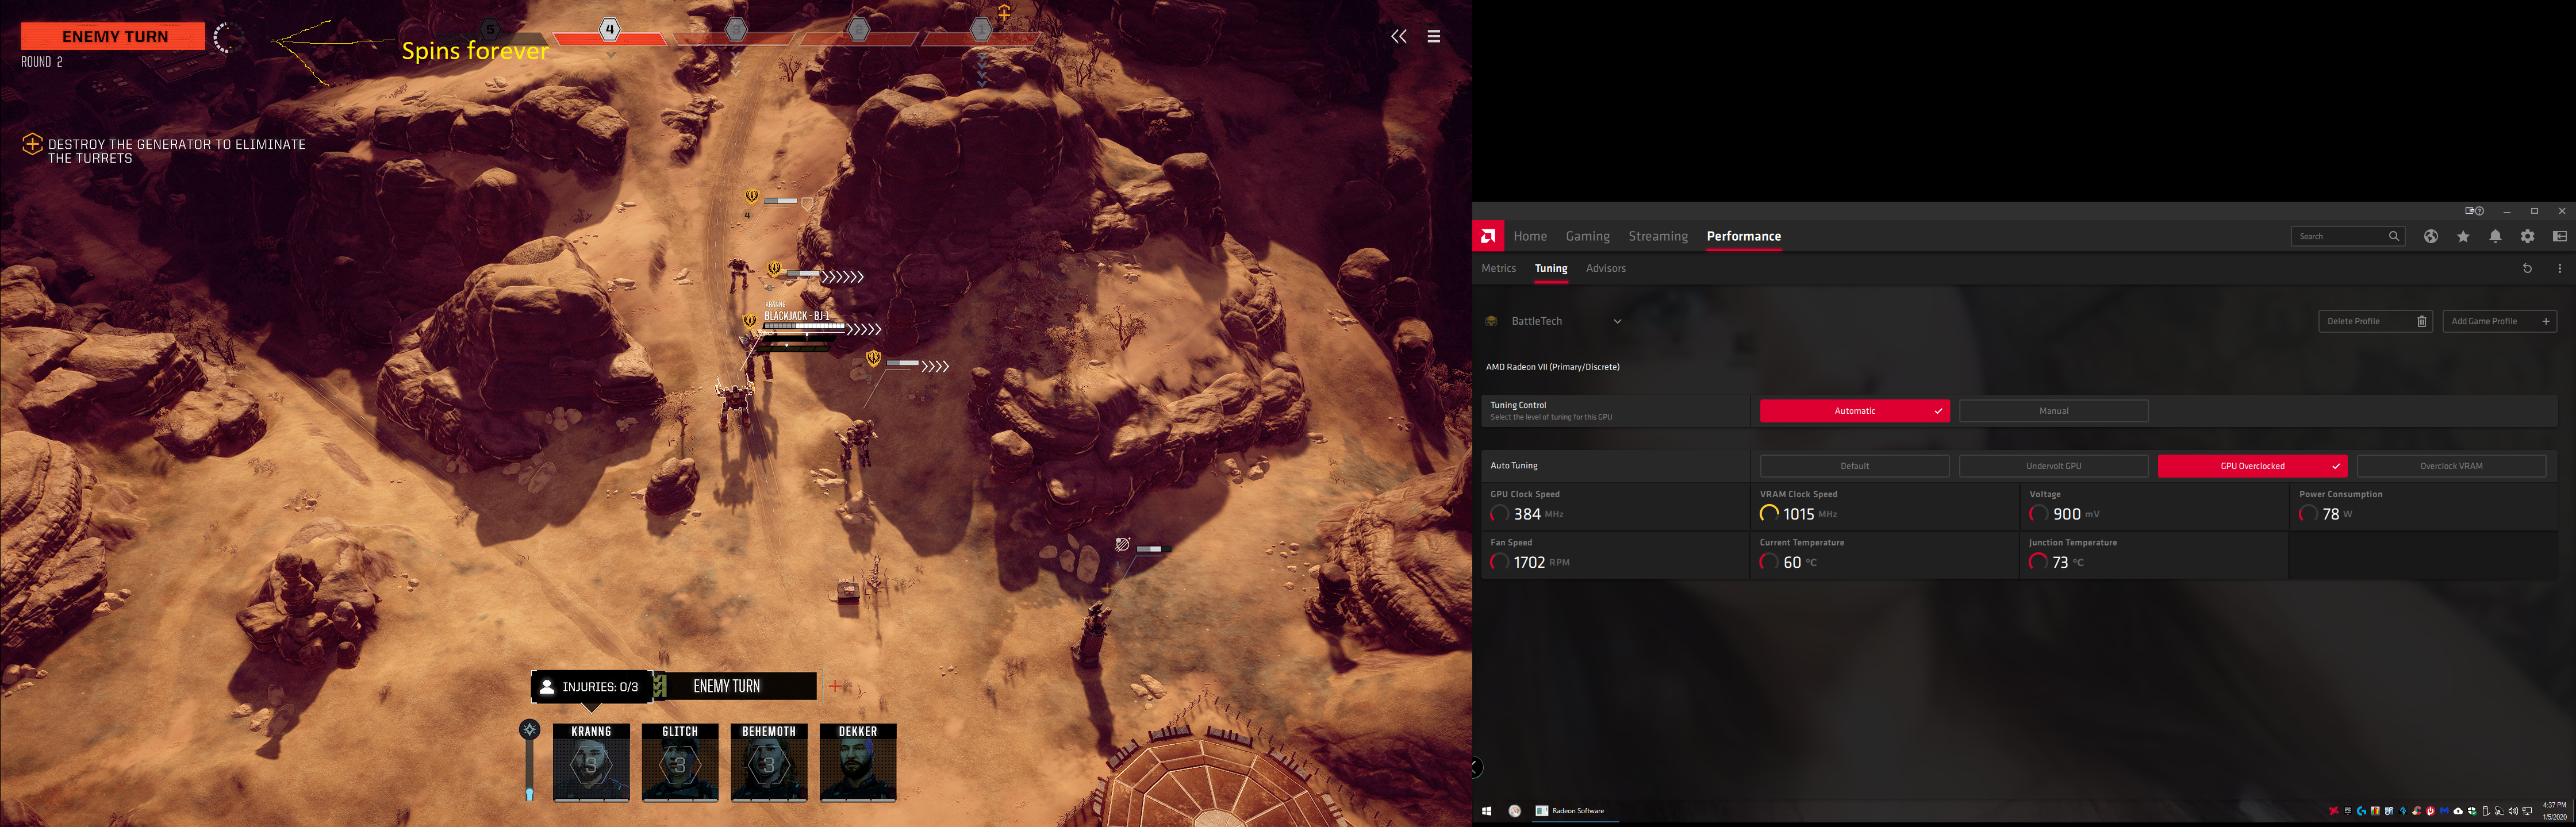Select Dekker pilot portrait
Viewport: 2576px width, 827px height.
coord(858,762)
